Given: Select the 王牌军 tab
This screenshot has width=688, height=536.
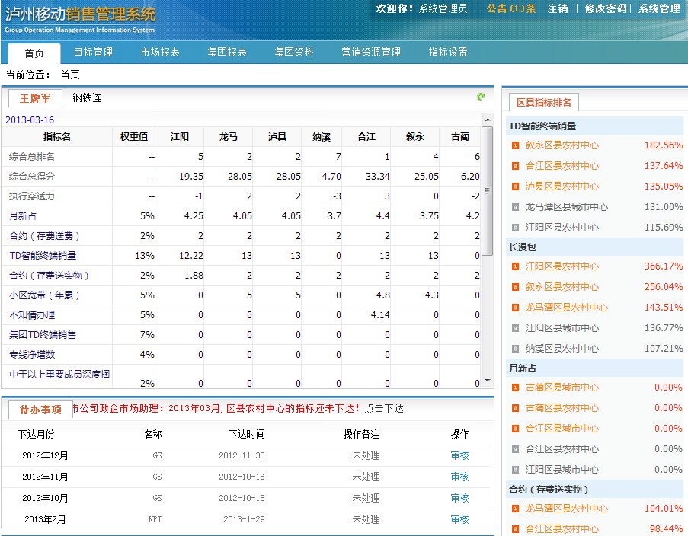Looking at the screenshot, I should pos(35,98).
